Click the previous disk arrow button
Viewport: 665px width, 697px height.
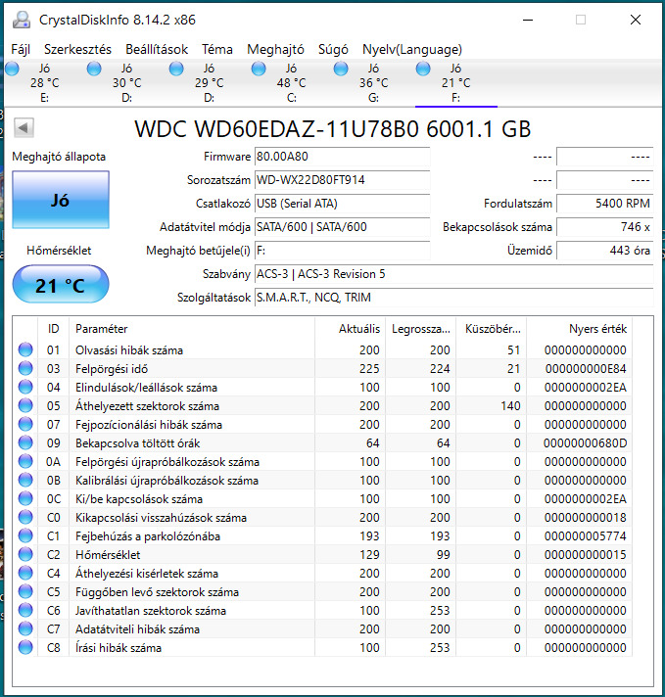click(x=24, y=128)
